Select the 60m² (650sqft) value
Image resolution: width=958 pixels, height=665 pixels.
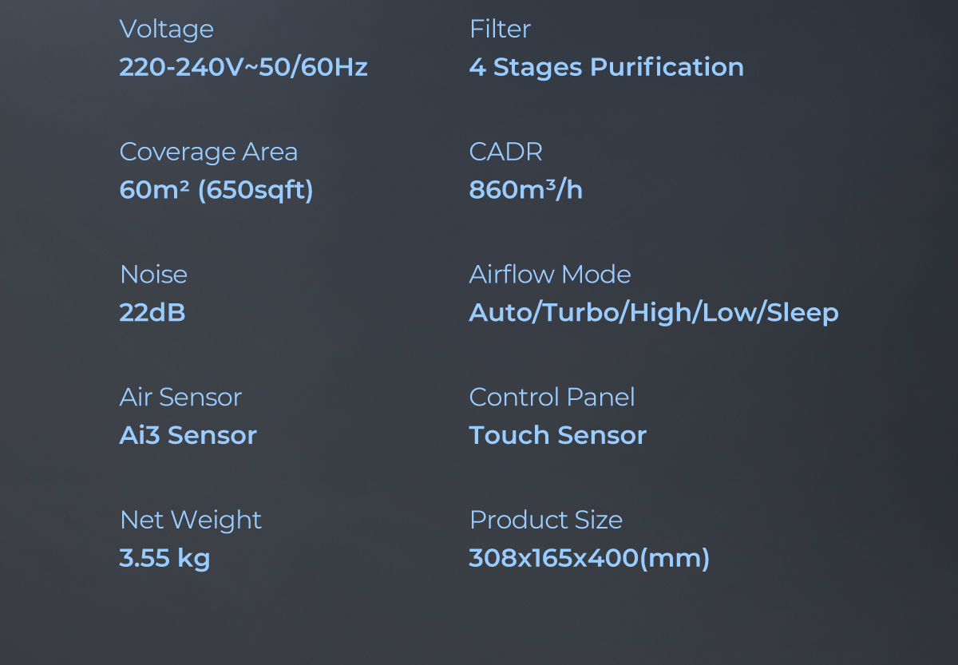[x=216, y=190]
